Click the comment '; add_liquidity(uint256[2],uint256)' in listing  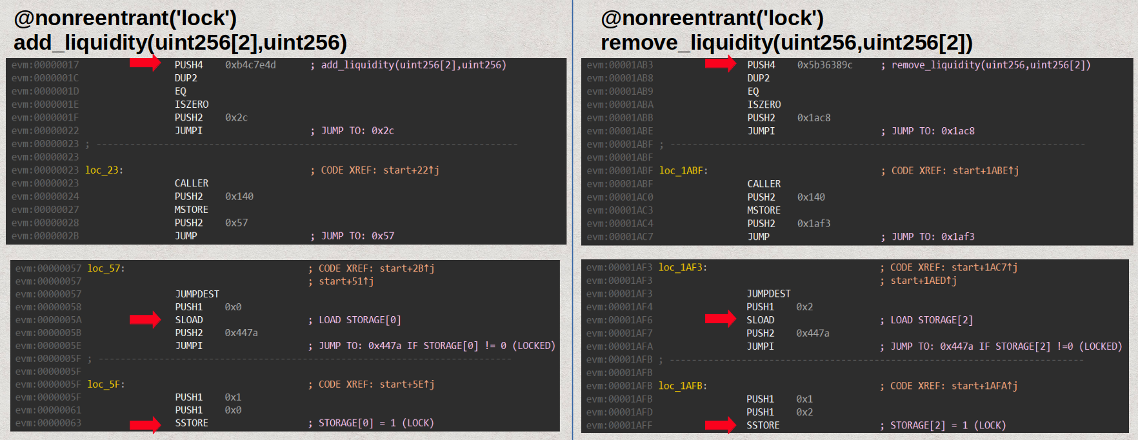coord(408,65)
